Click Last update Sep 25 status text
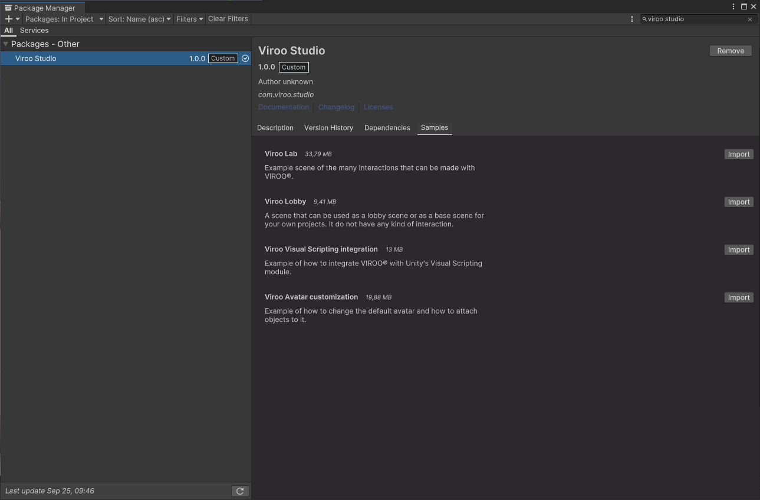This screenshot has height=500, width=760. 50,491
